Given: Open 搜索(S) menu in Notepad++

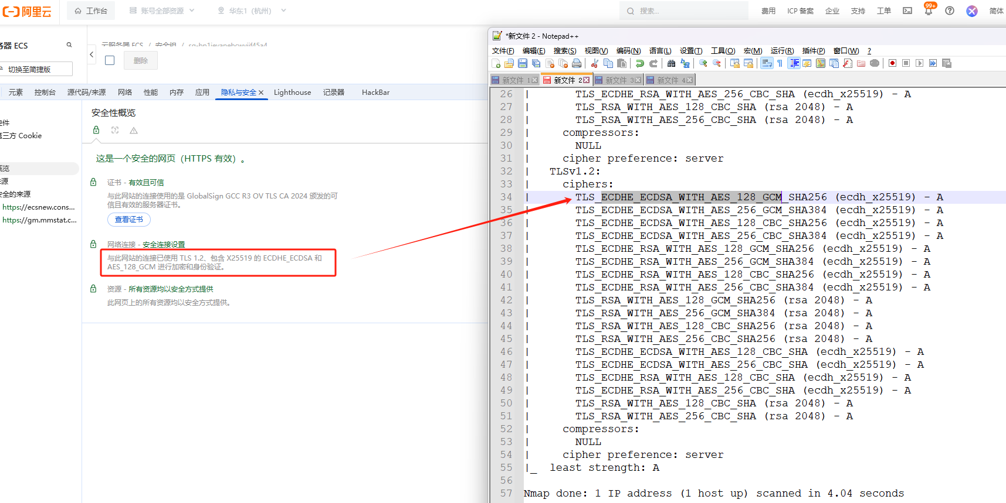Looking at the screenshot, I should coord(565,51).
